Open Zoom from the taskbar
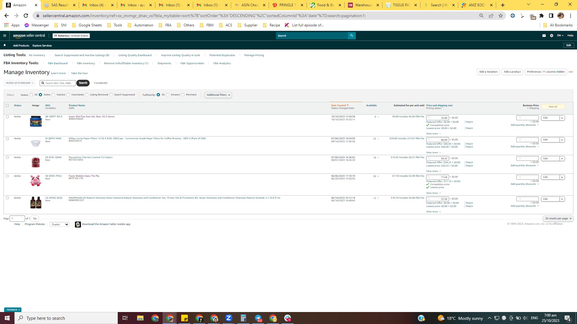 229,318
